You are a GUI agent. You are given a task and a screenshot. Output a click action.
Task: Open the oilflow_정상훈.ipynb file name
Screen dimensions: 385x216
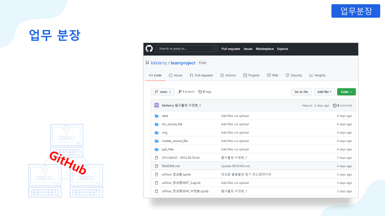[x=176, y=174]
